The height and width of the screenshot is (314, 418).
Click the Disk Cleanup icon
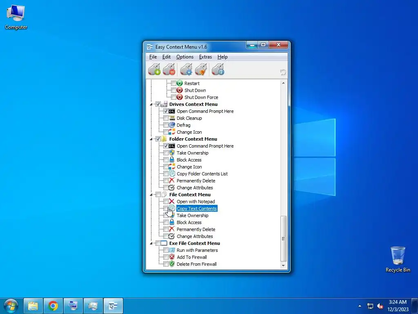(x=172, y=118)
